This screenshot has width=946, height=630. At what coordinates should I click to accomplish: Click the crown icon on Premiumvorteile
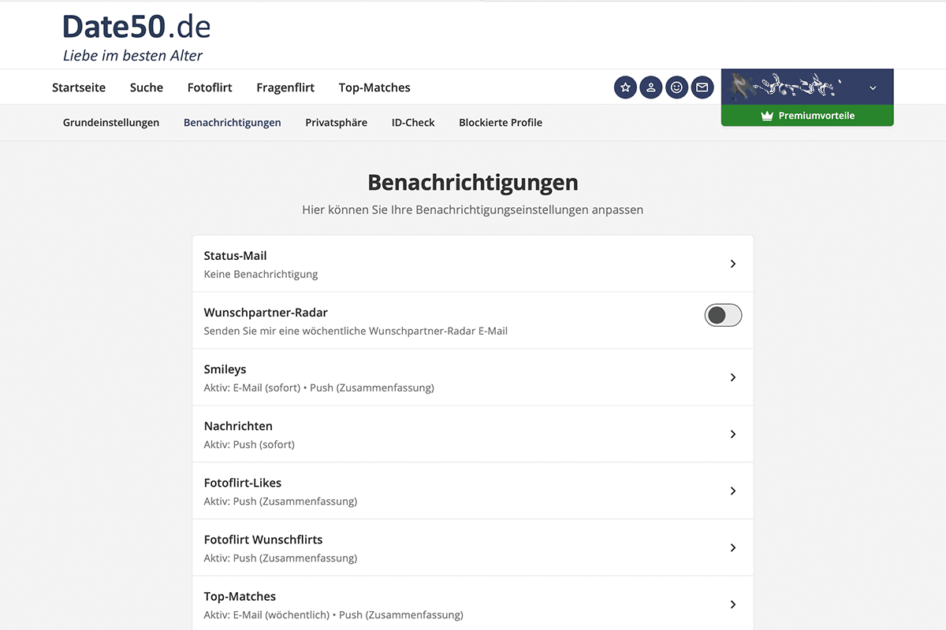point(766,116)
